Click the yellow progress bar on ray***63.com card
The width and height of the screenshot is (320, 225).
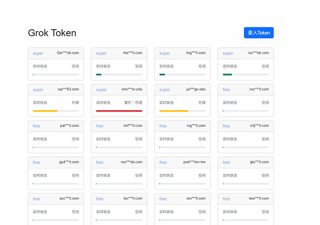pos(45,111)
